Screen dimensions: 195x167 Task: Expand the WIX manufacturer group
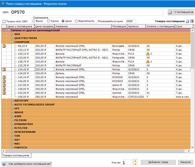[12, 34]
